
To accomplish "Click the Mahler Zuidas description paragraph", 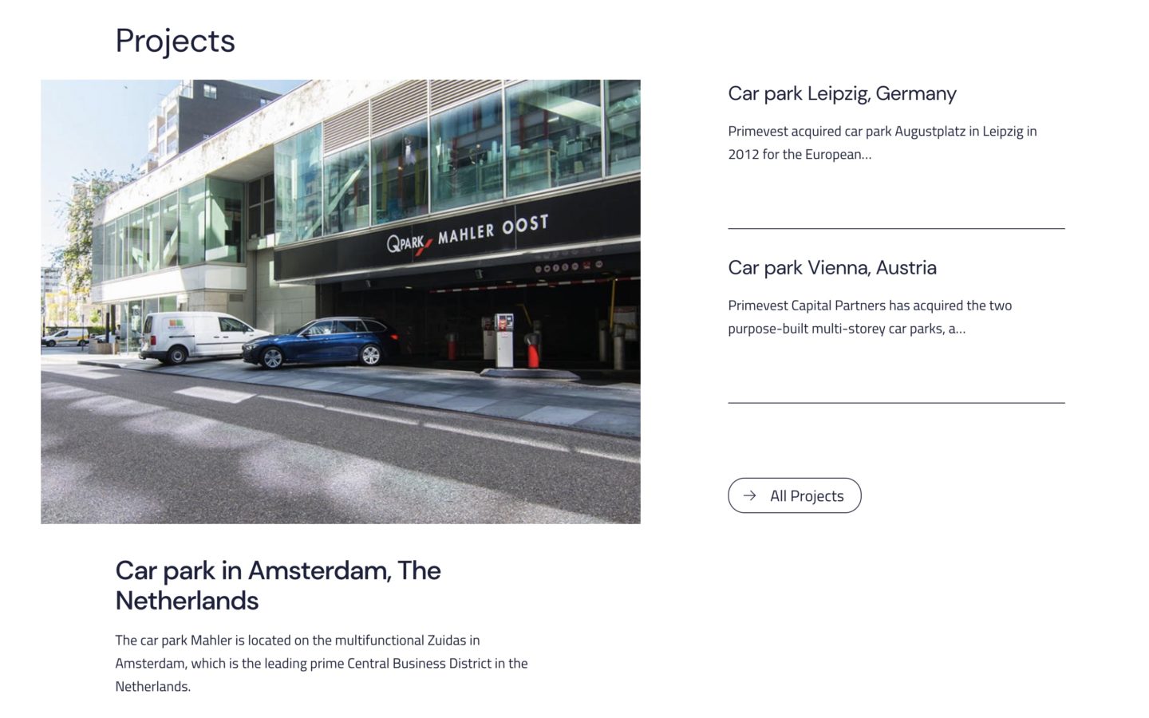I will (322, 663).
